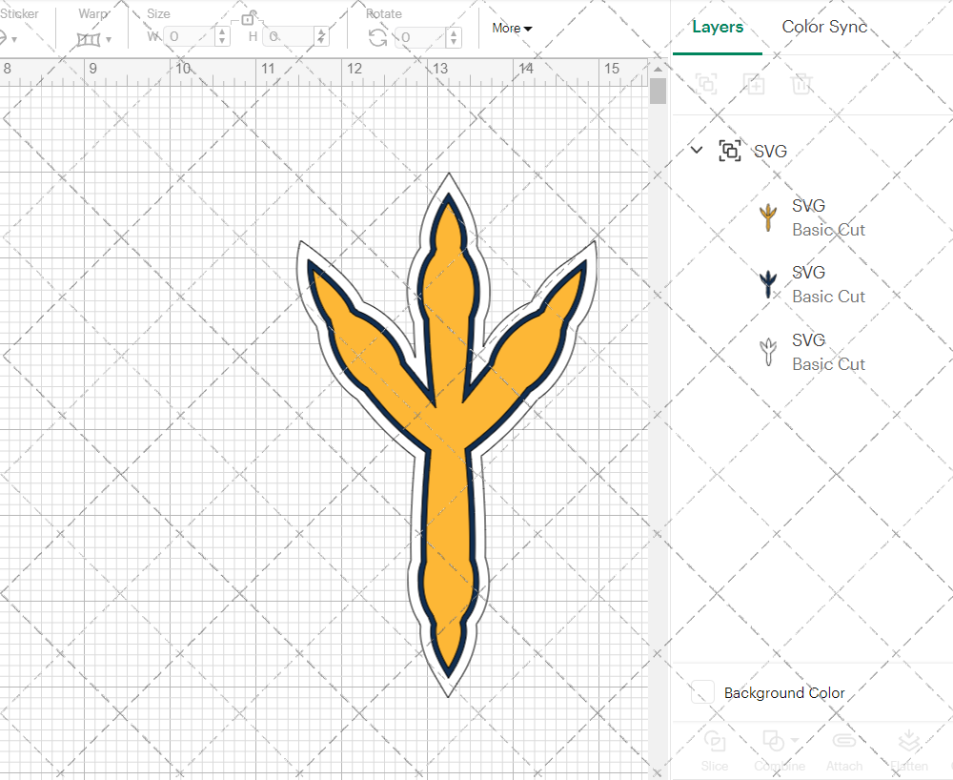Open the More options dropdown
The width and height of the screenshot is (953, 780).
tap(511, 29)
